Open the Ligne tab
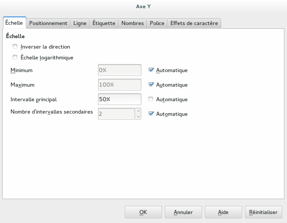The width and height of the screenshot is (287, 223). [80, 23]
